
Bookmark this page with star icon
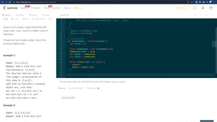[192, 2]
